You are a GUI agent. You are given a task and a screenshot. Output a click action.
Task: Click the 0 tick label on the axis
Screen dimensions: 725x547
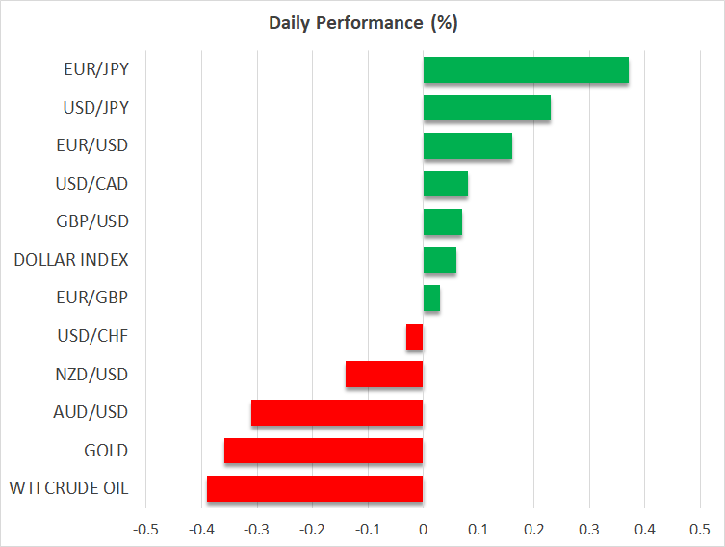(x=423, y=529)
